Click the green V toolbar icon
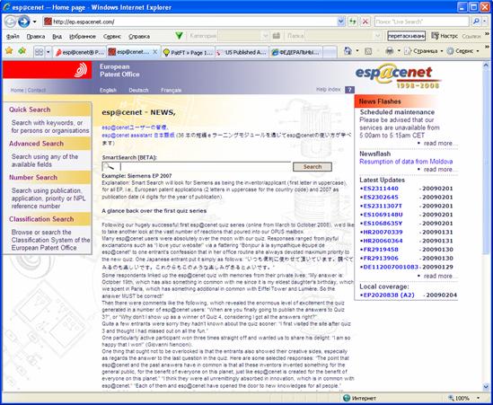The height and width of the screenshot is (405, 493). click(x=180, y=36)
